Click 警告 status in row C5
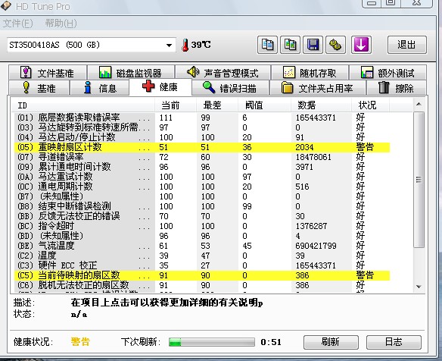 (x=365, y=275)
